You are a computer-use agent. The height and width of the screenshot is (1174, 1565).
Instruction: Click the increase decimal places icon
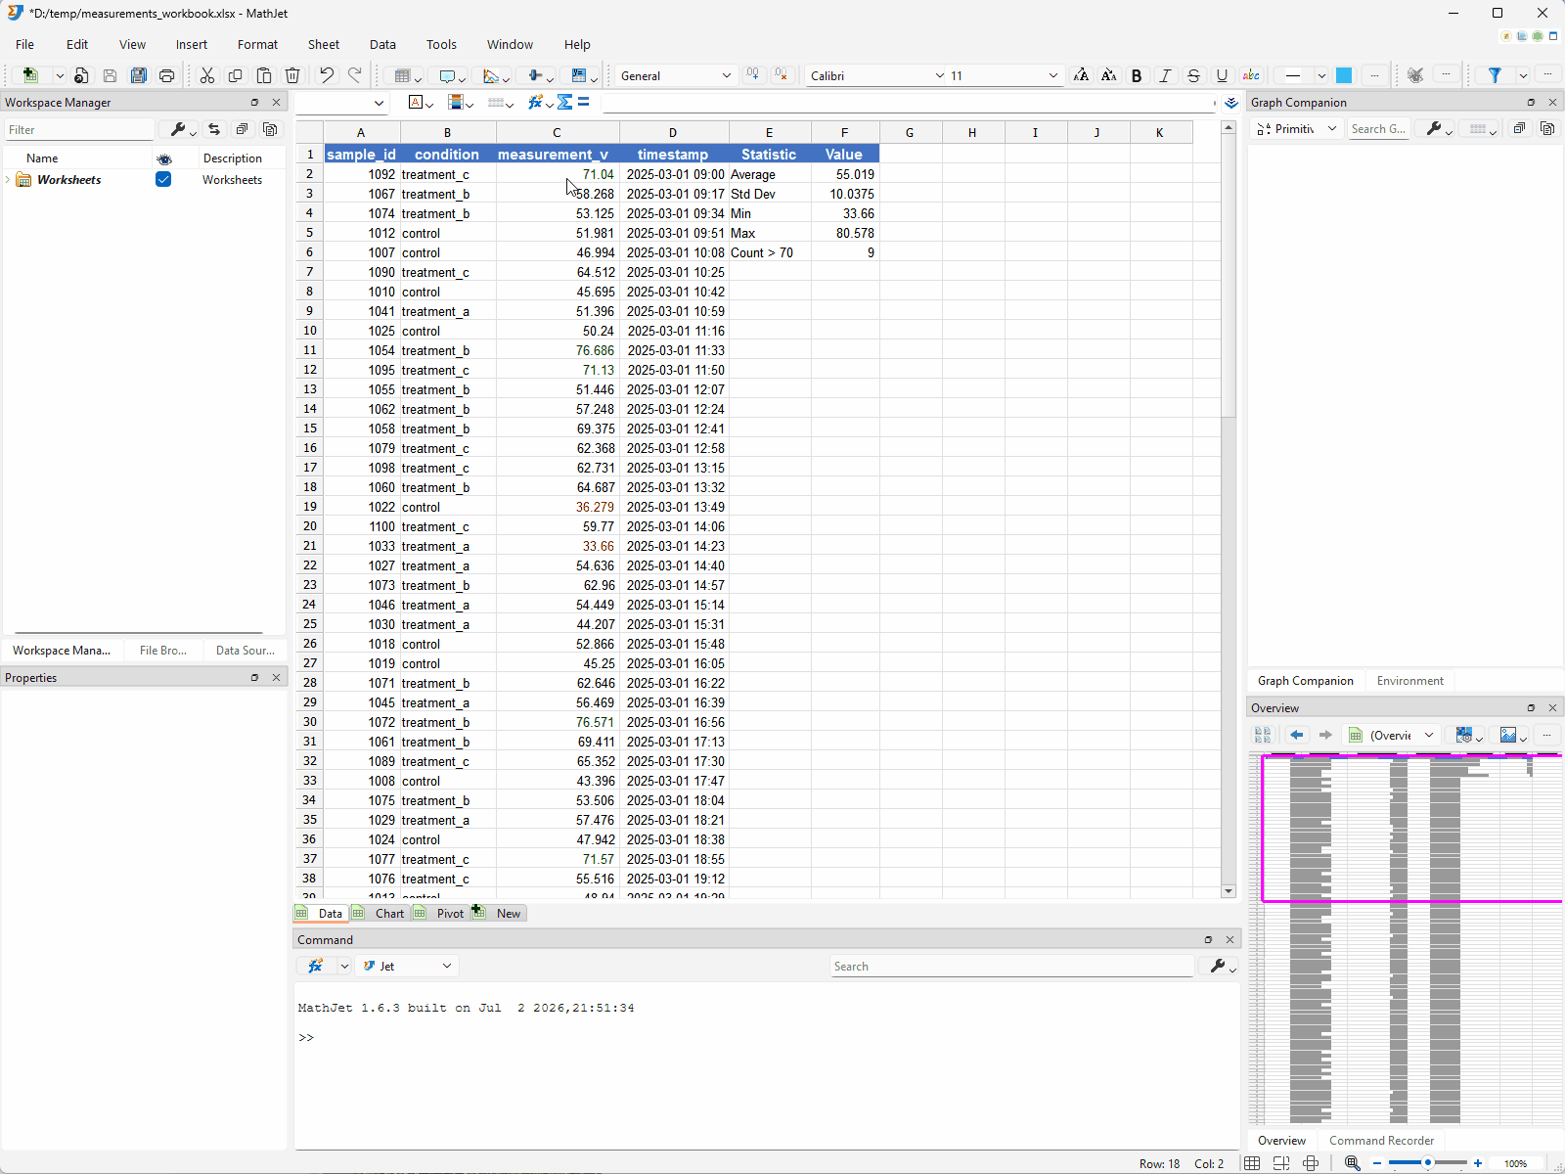(x=752, y=75)
